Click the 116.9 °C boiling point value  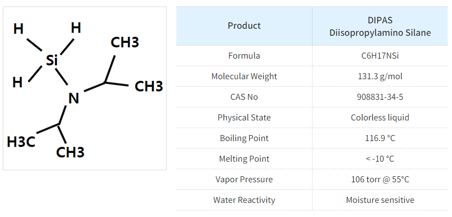[x=380, y=138]
